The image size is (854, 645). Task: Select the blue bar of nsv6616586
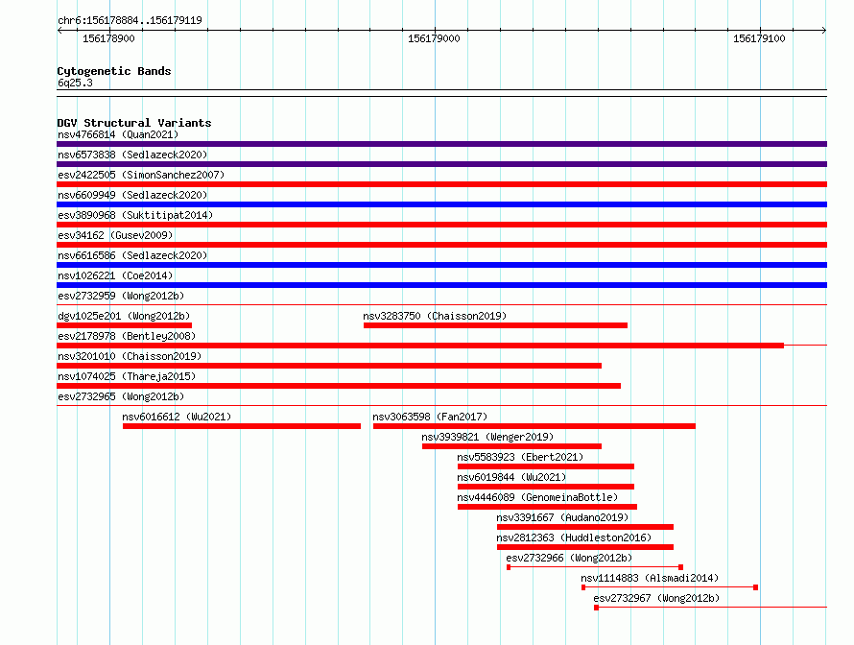tap(441, 265)
